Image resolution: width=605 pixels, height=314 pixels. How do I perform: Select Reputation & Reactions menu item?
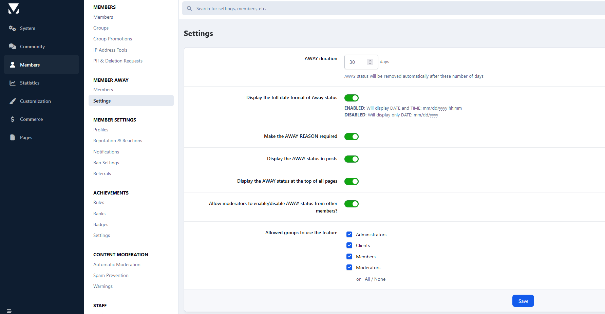click(117, 141)
